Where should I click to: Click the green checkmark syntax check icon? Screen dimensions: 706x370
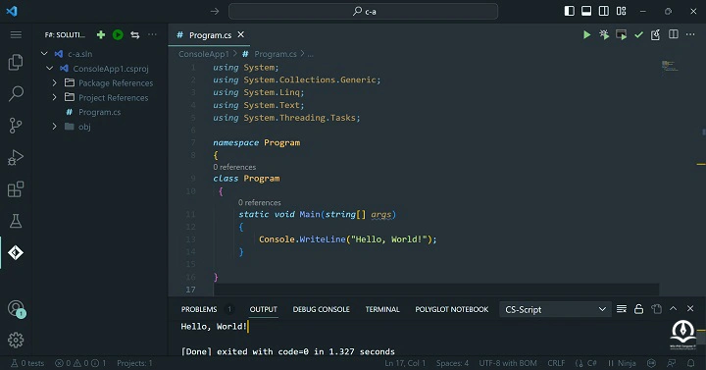pyautogui.click(x=638, y=34)
